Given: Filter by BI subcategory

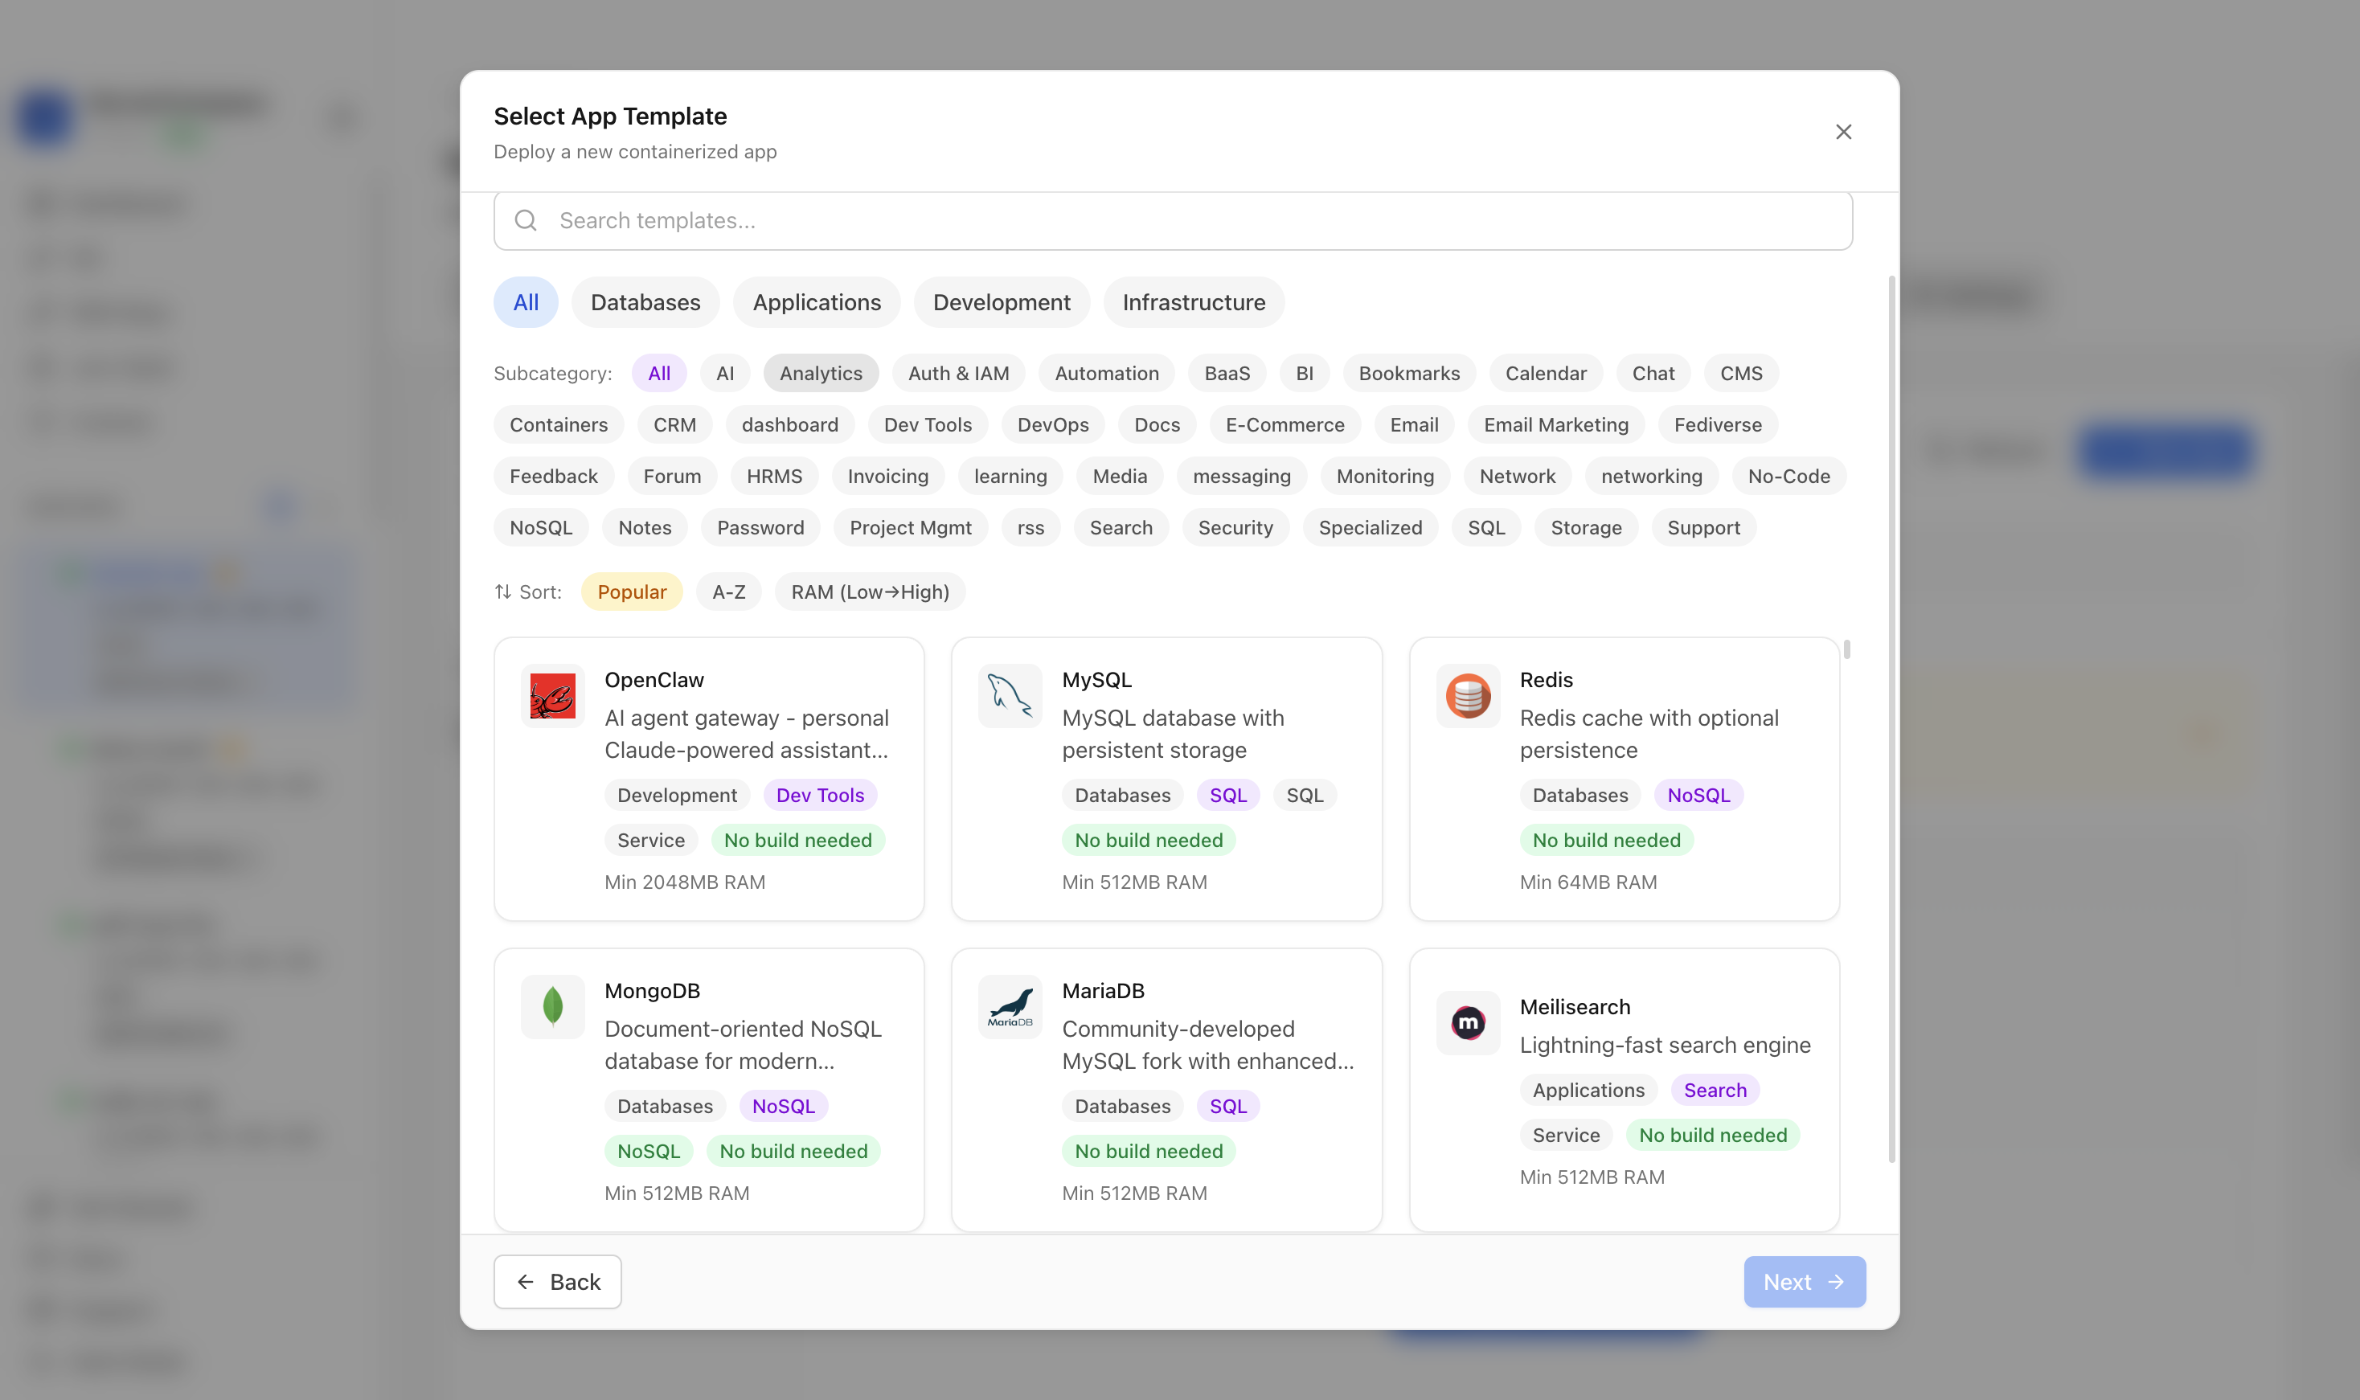Looking at the screenshot, I should (x=1304, y=374).
